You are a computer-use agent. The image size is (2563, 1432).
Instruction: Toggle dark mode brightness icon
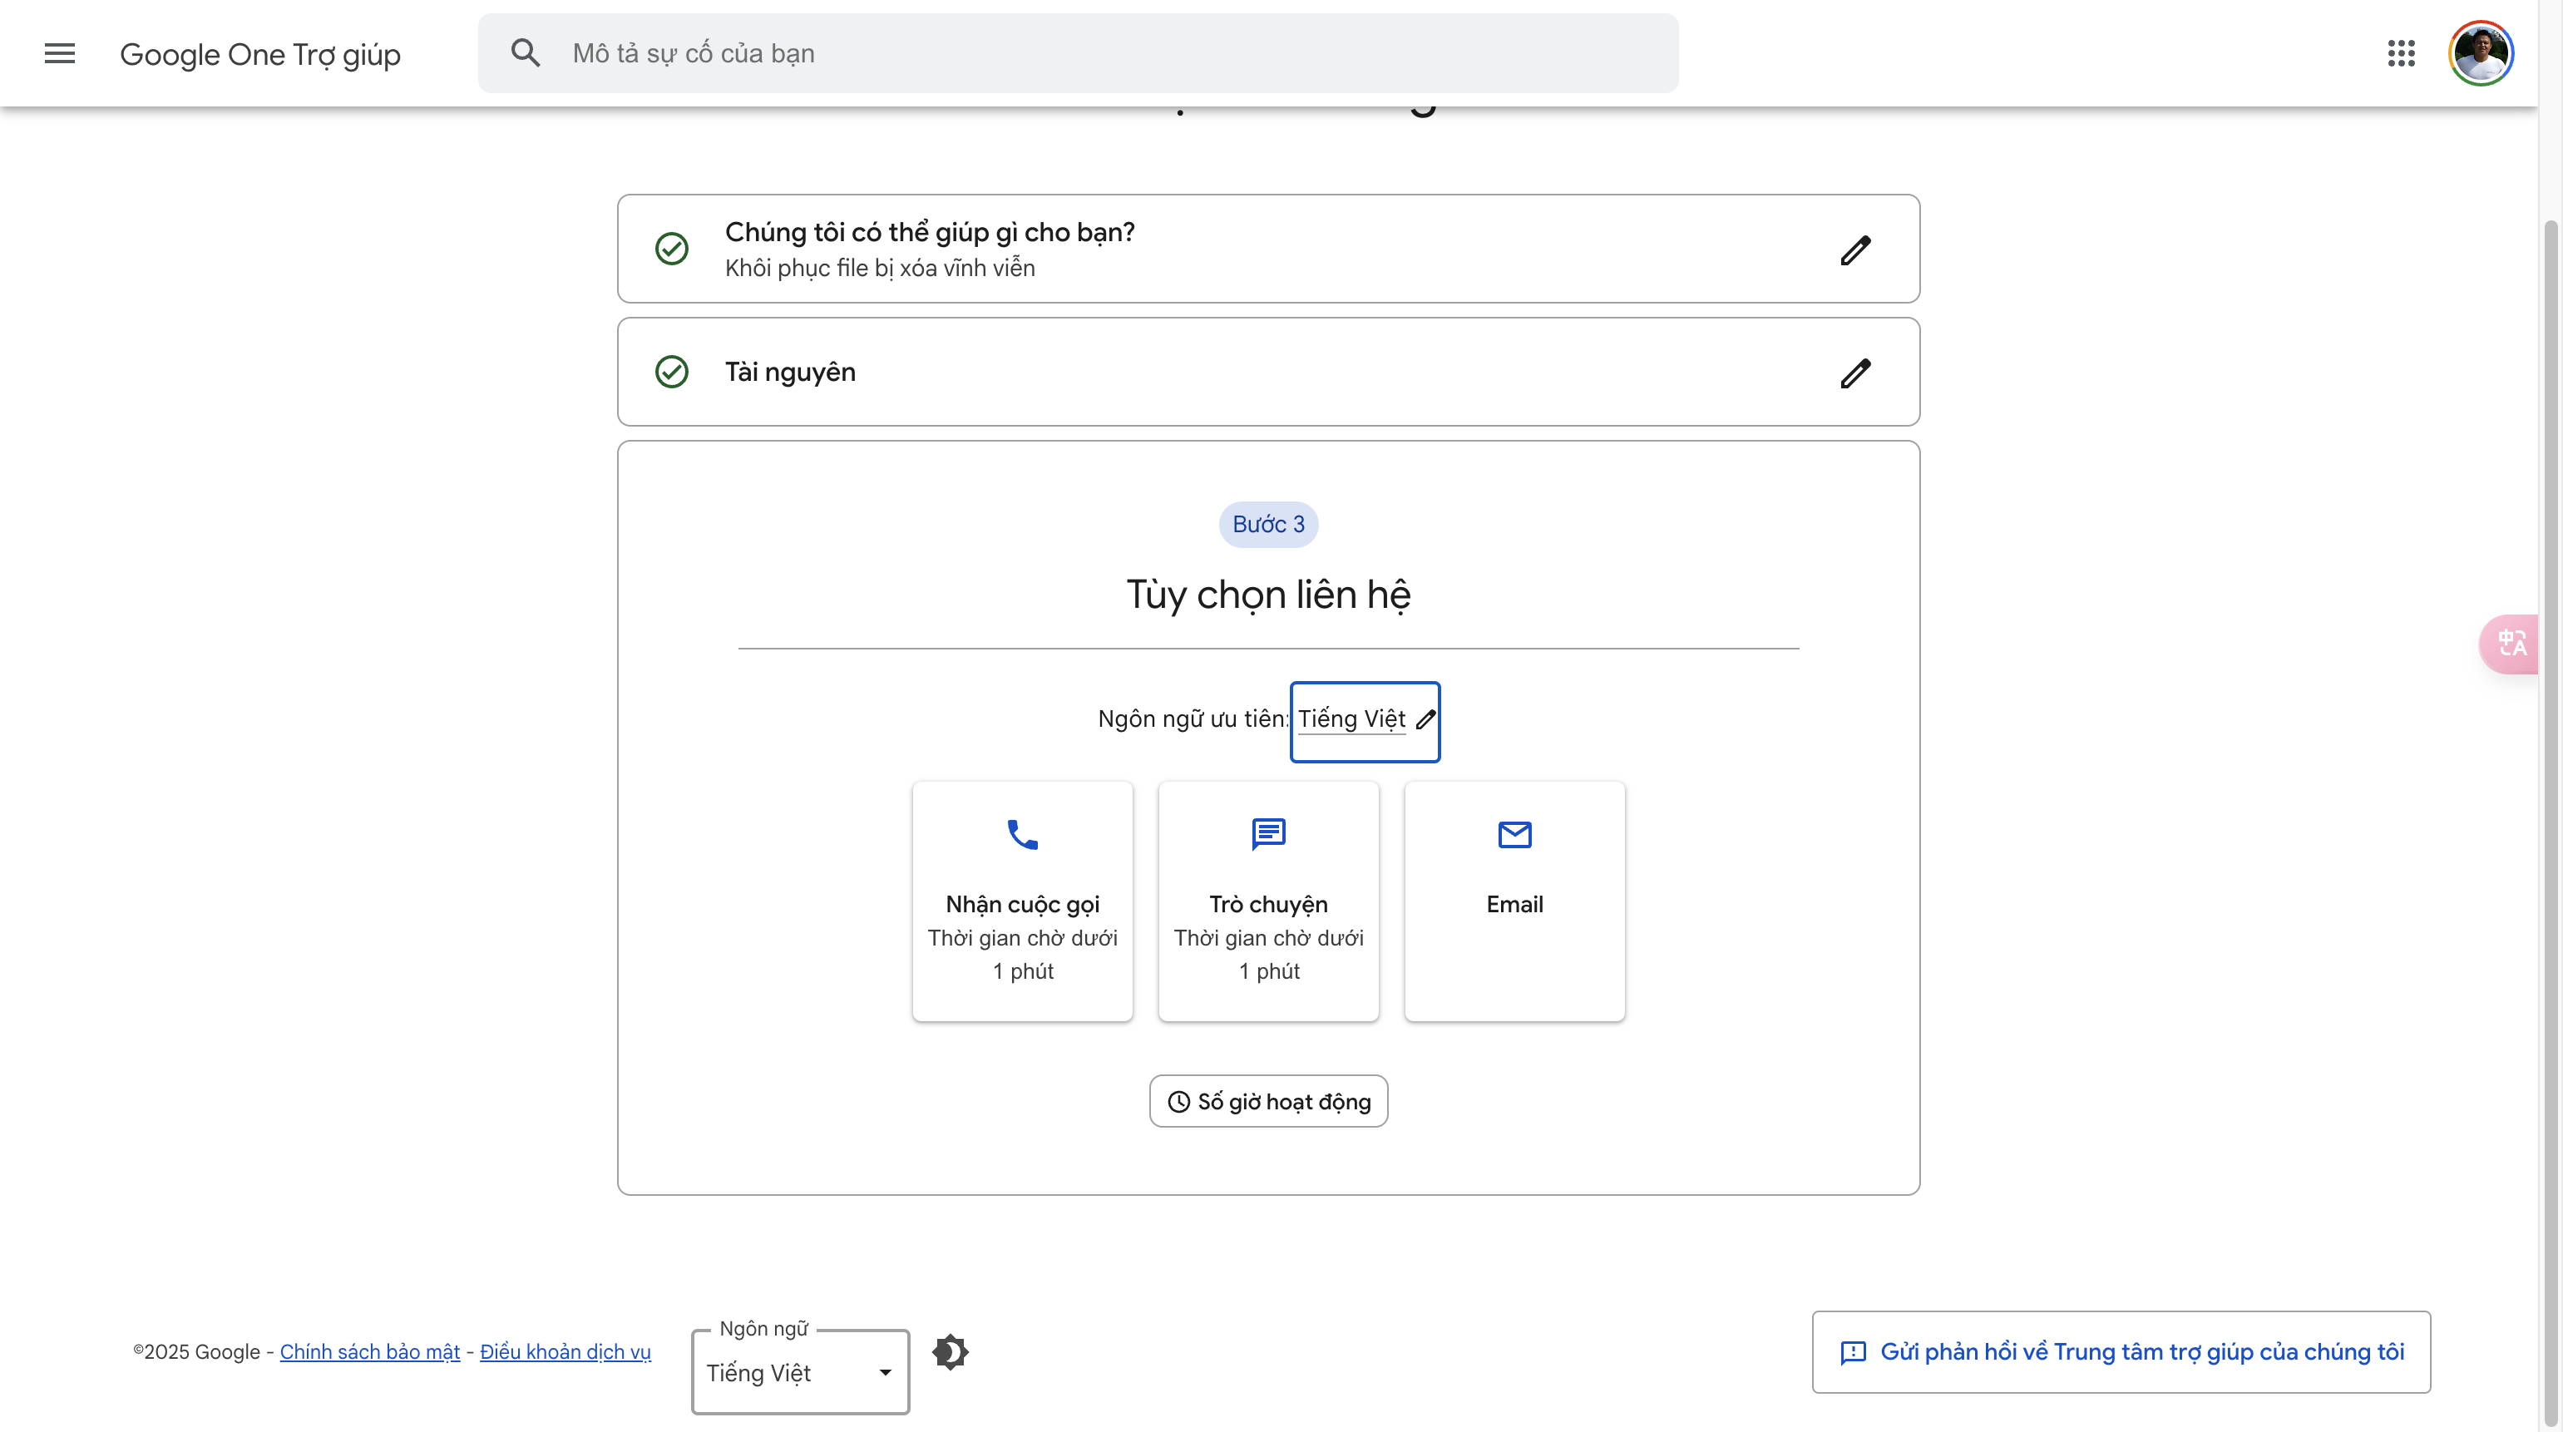(949, 1351)
